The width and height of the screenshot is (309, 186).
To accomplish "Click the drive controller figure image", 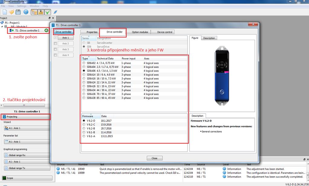I will pos(222,76).
